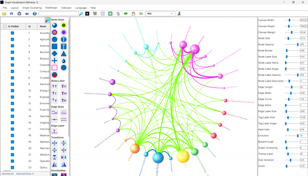This screenshot has height=176, width=308.
Task: Click the Canvas Width value field
Action: [x=303, y=20]
